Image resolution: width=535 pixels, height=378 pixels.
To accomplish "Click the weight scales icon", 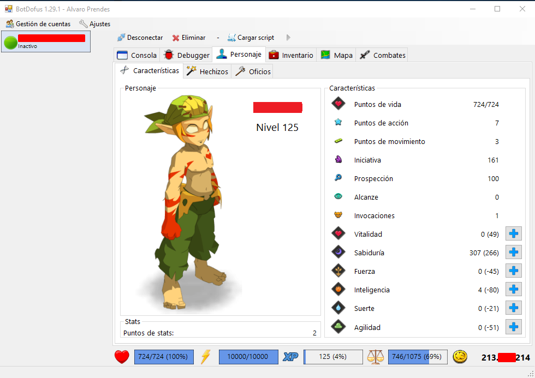I will pyautogui.click(x=376, y=357).
